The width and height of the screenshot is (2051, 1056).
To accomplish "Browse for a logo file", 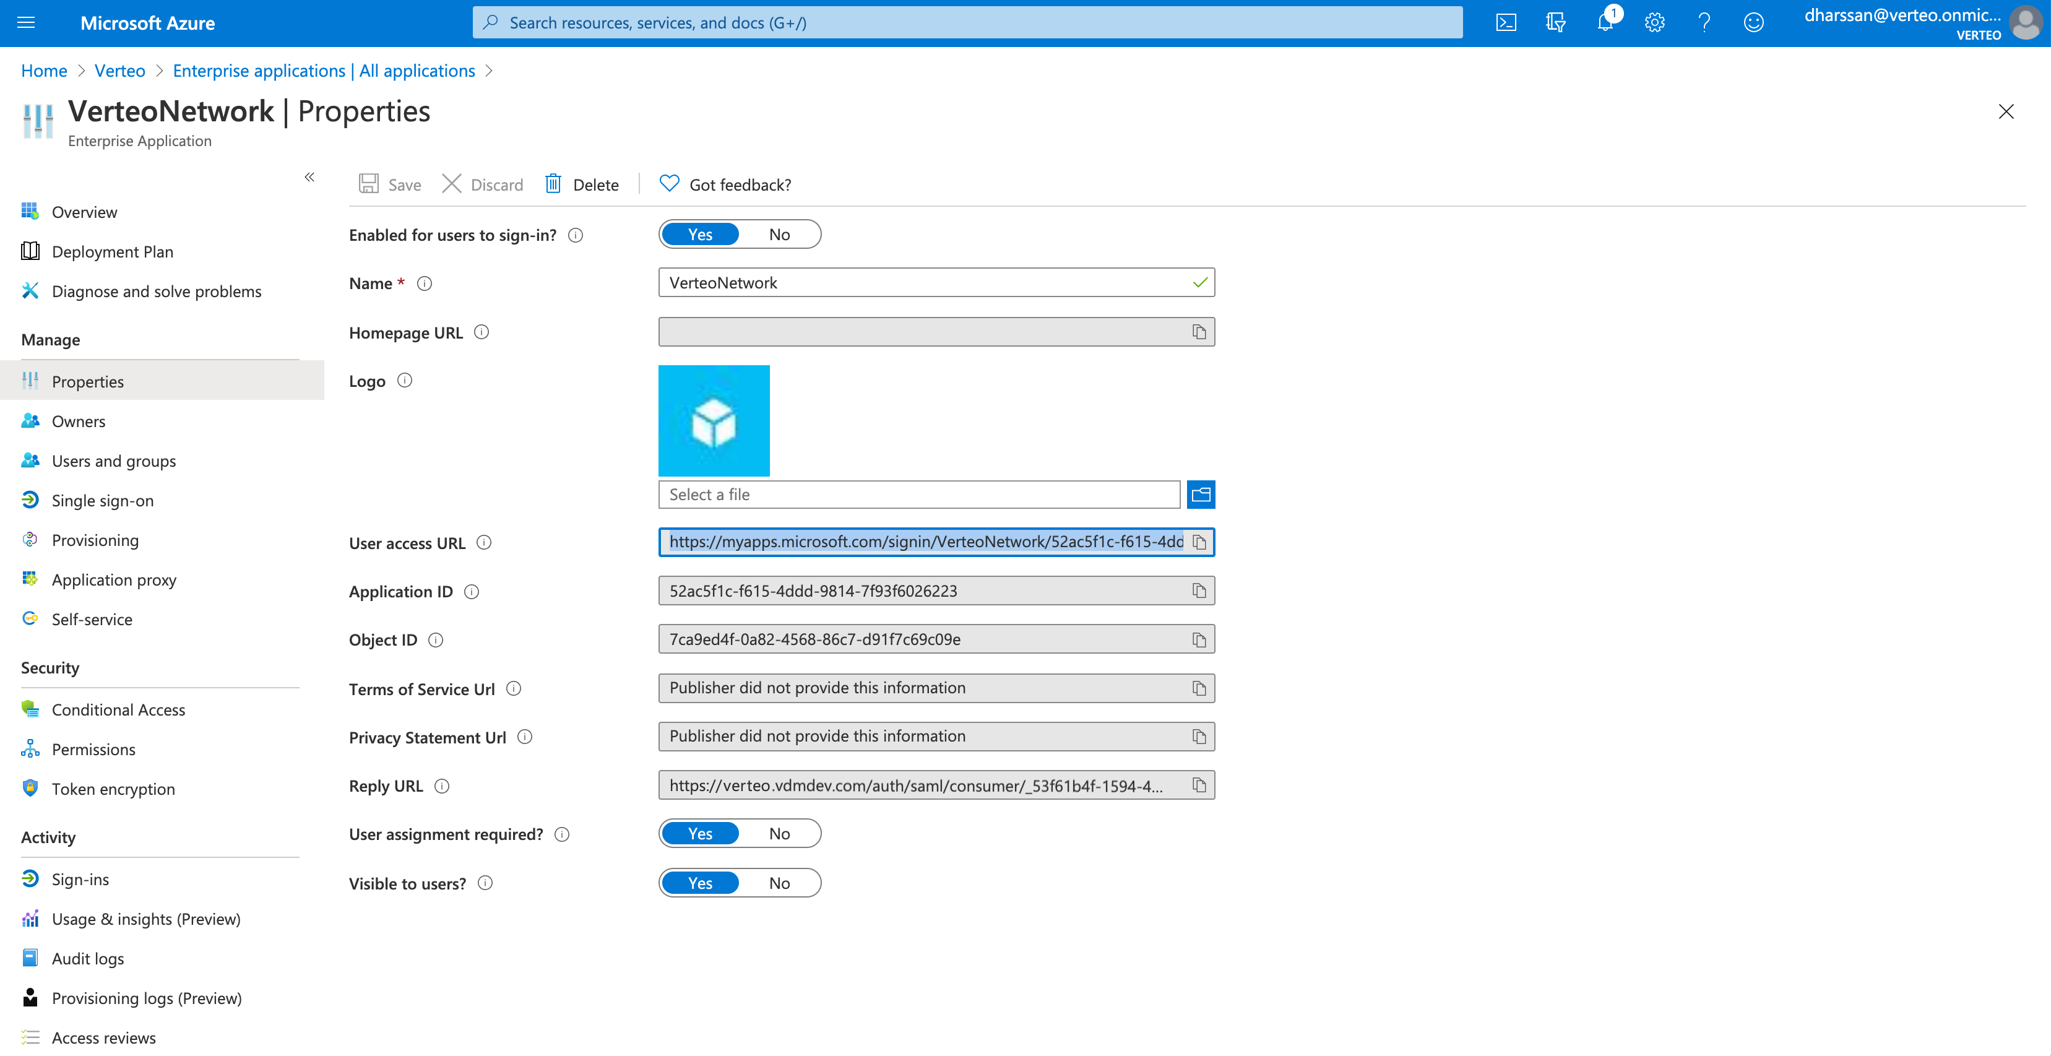I will click(x=1201, y=495).
